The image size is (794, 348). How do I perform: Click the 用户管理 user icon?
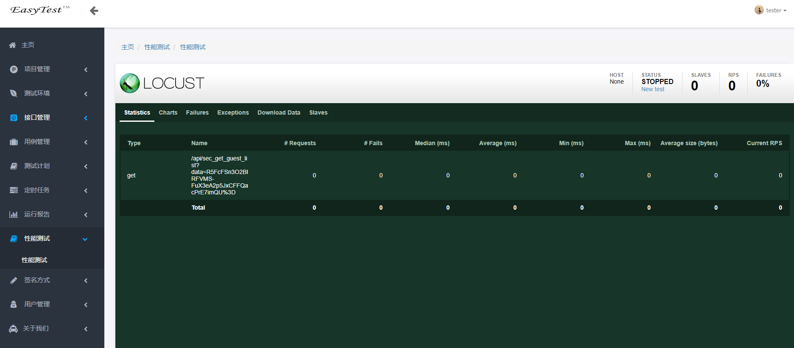point(14,304)
